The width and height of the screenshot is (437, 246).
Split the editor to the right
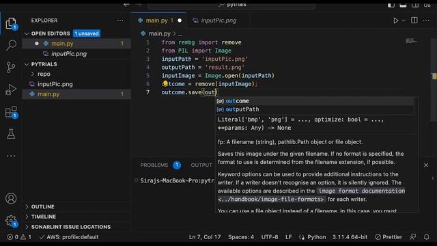pos(414,20)
